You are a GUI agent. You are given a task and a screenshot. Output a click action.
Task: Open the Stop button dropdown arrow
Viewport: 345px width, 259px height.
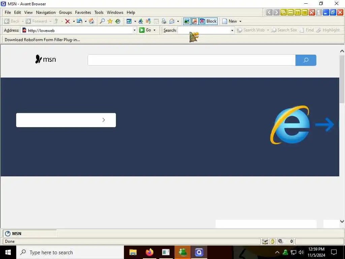pyautogui.click(x=74, y=21)
